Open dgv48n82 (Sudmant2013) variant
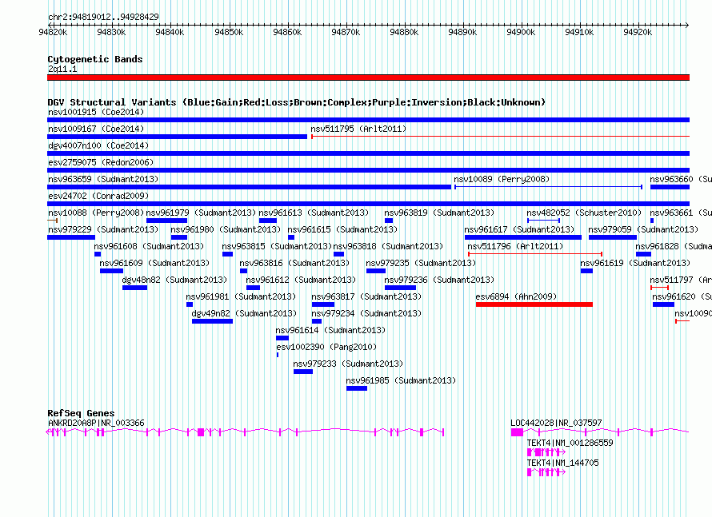 (175, 280)
